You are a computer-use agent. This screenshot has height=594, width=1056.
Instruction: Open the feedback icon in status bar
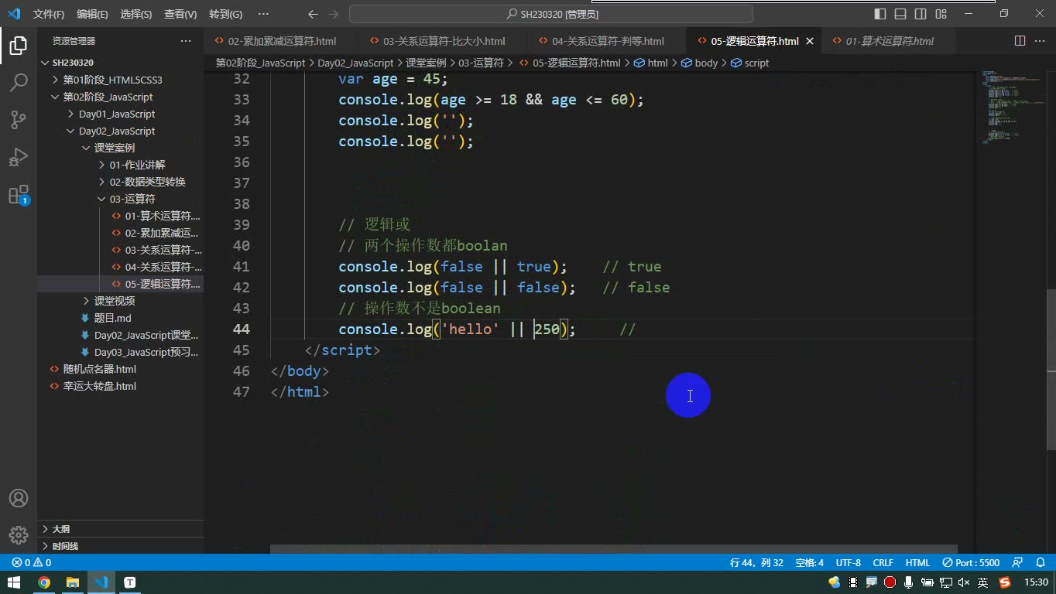pos(1017,562)
